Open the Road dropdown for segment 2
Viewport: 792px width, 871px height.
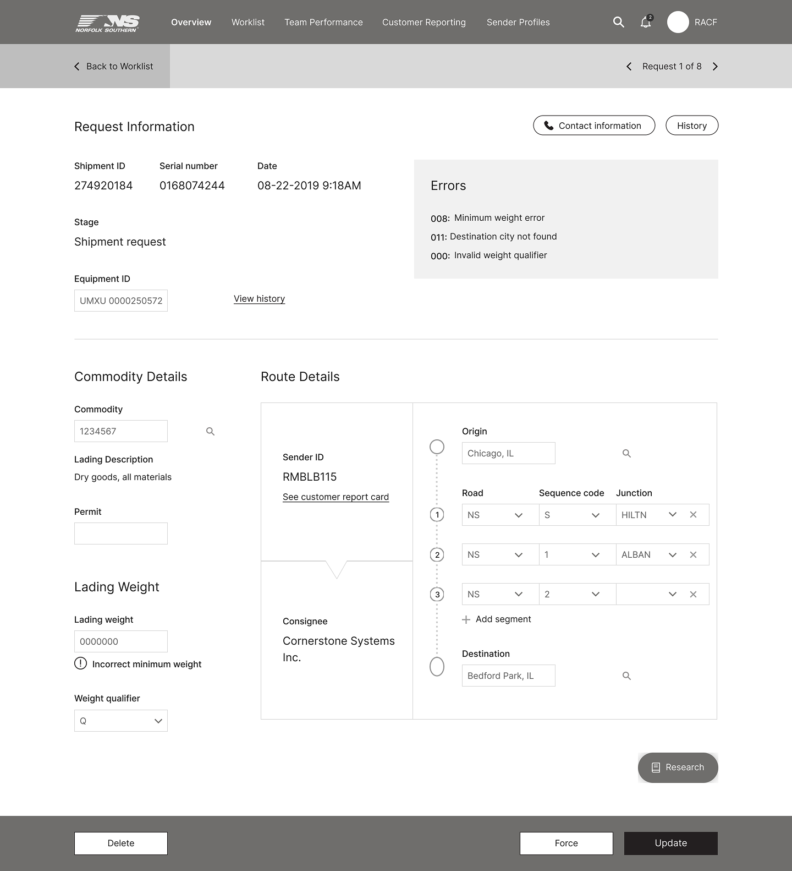pyautogui.click(x=501, y=554)
